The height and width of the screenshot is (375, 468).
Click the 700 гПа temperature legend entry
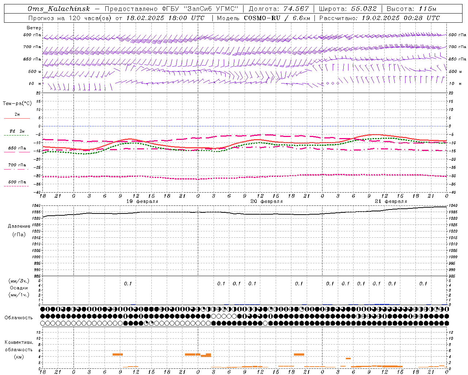pos(17,165)
